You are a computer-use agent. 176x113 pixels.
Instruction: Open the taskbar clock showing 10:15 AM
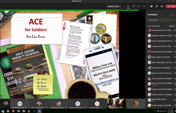[170, 111]
